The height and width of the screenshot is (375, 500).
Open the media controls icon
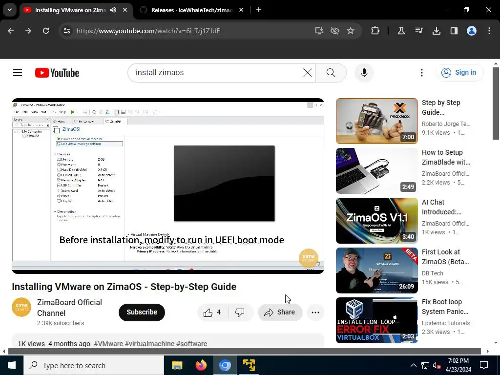tap(418, 31)
